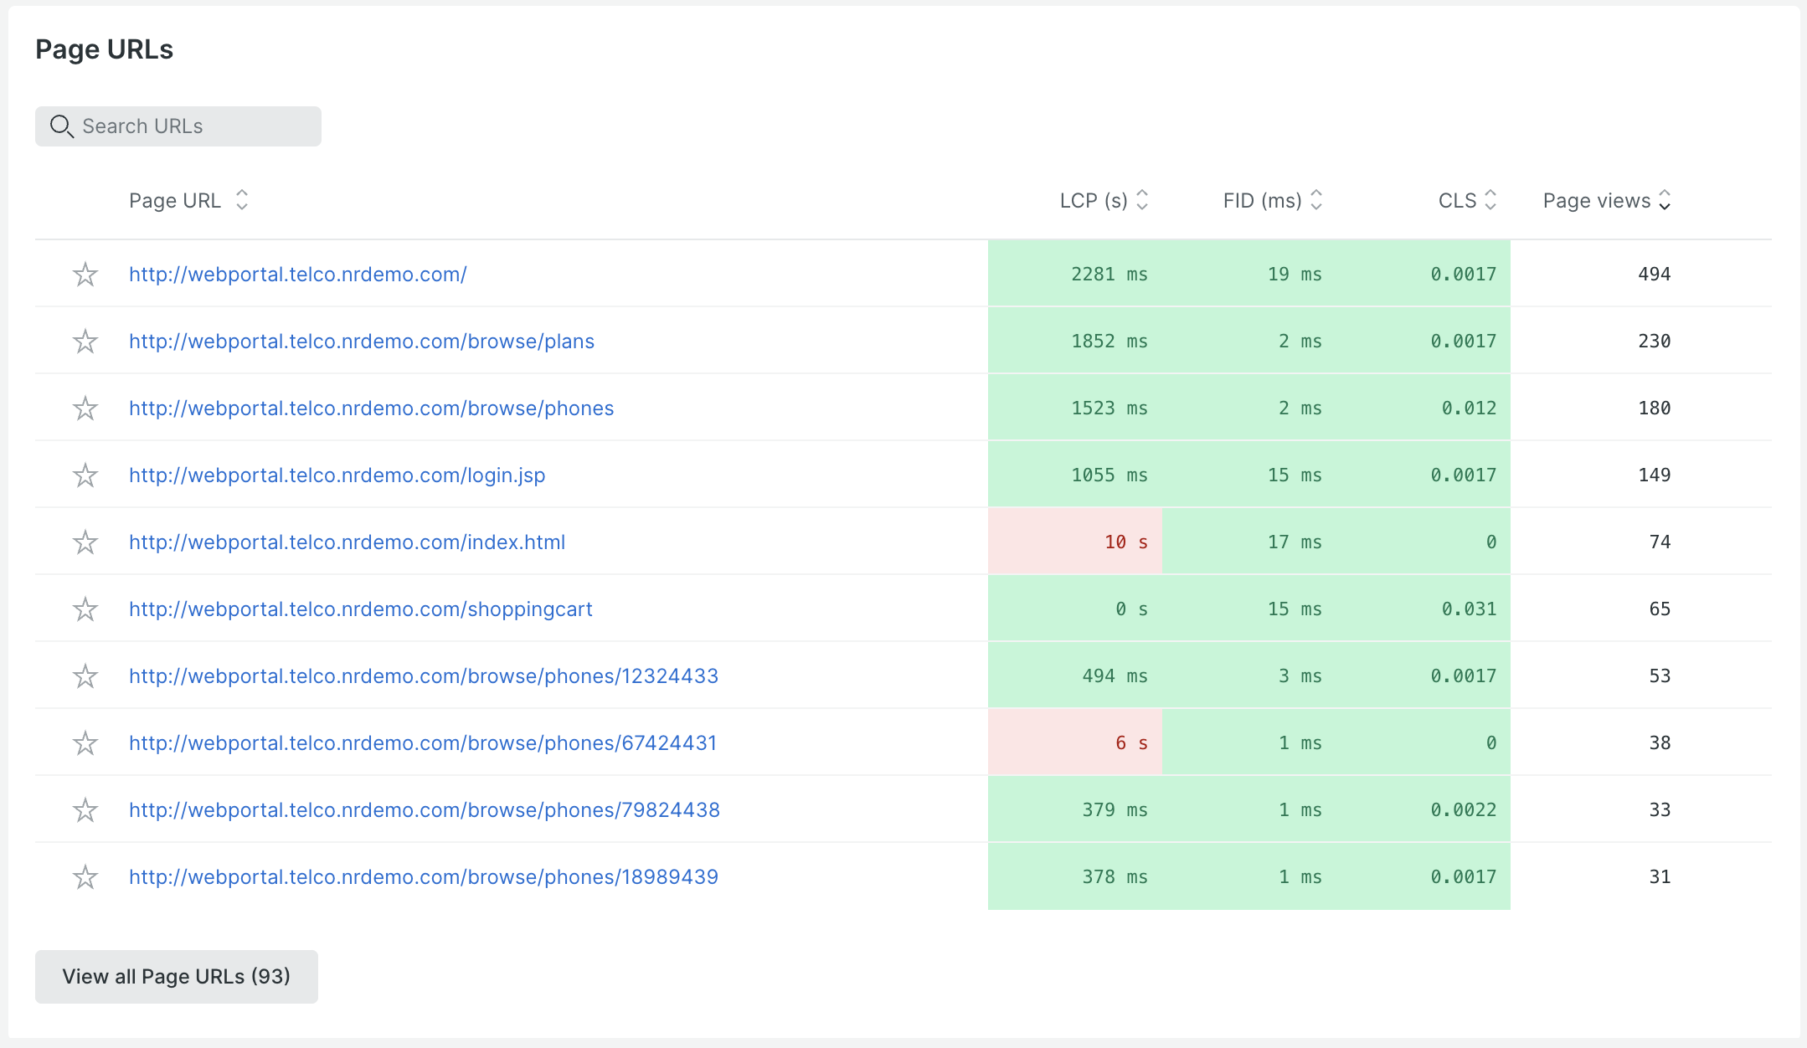This screenshot has height=1048, width=1807.
Task: Sort table by Page URL column
Action: (x=242, y=200)
